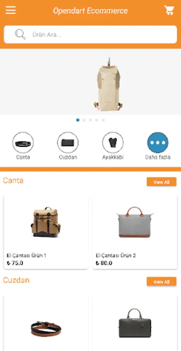Image resolution: width=181 pixels, height=351 pixels.
Task: Select the Canta category belt icon
Action: tap(23, 143)
